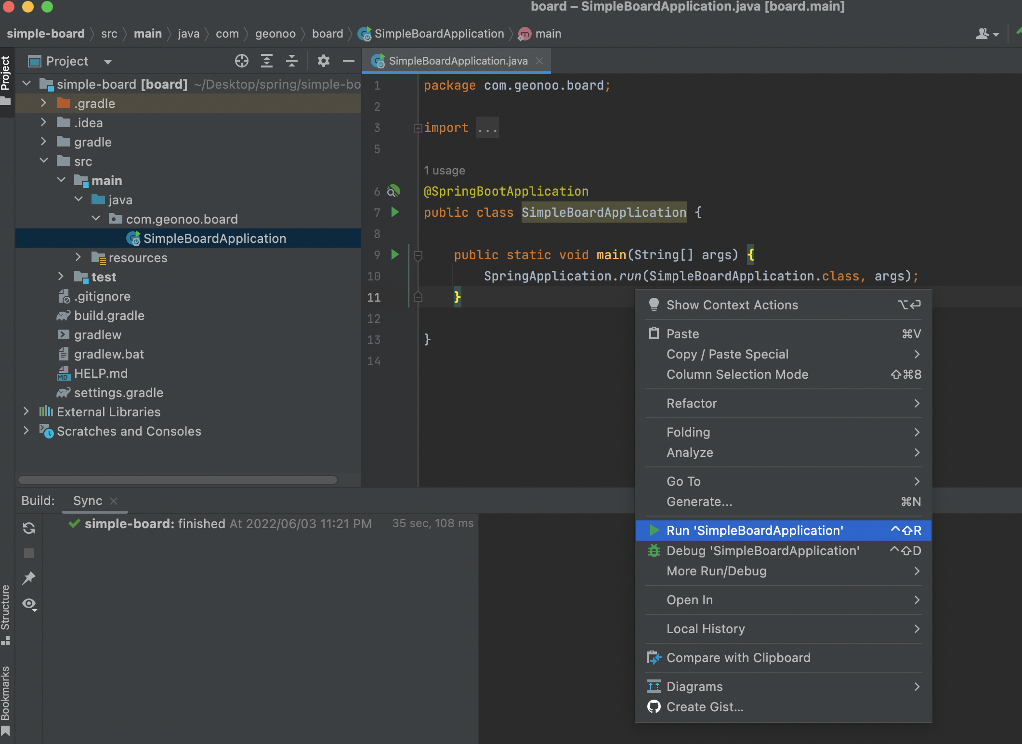Collapse the src folder
1022x744 pixels.
click(44, 161)
